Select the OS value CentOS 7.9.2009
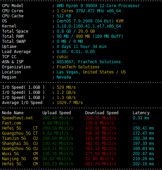The height and width of the screenshot is (170, 162). (x=75, y=21)
